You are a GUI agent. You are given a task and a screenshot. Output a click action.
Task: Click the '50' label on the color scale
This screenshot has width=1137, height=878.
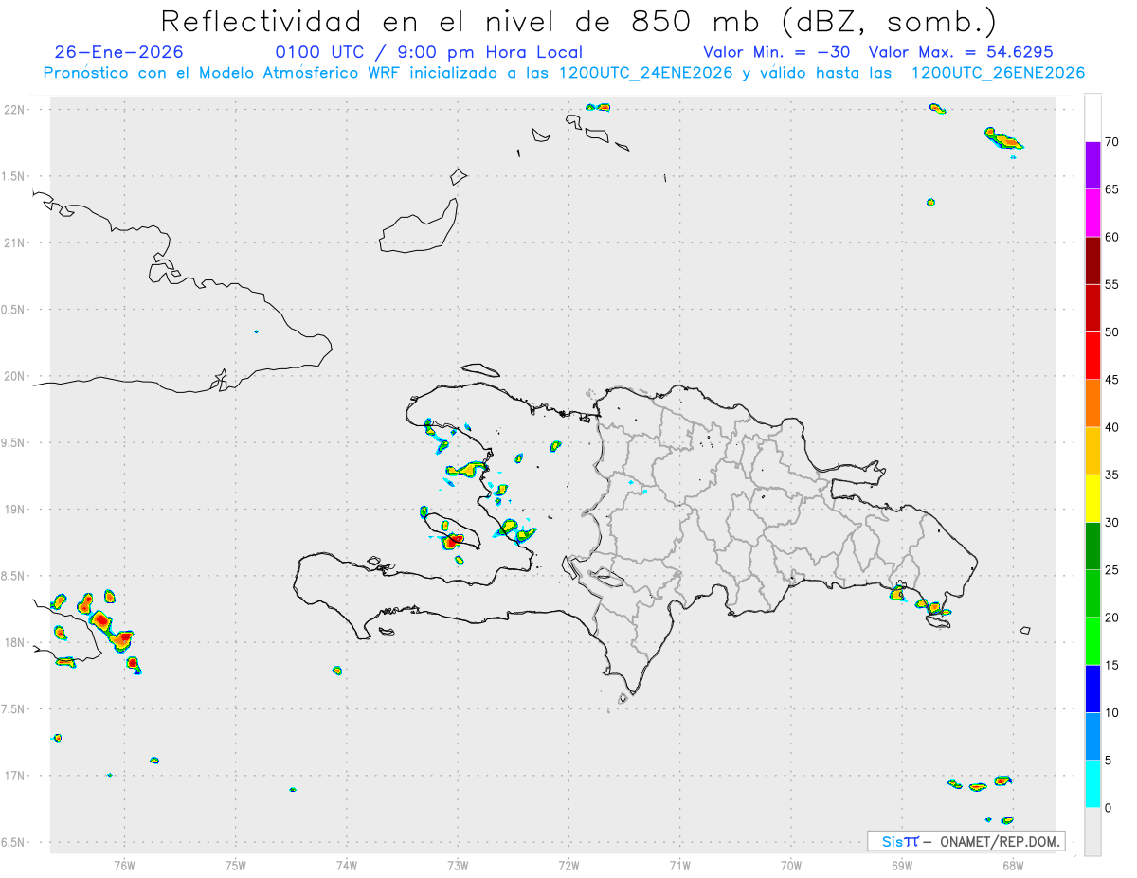tap(1111, 332)
